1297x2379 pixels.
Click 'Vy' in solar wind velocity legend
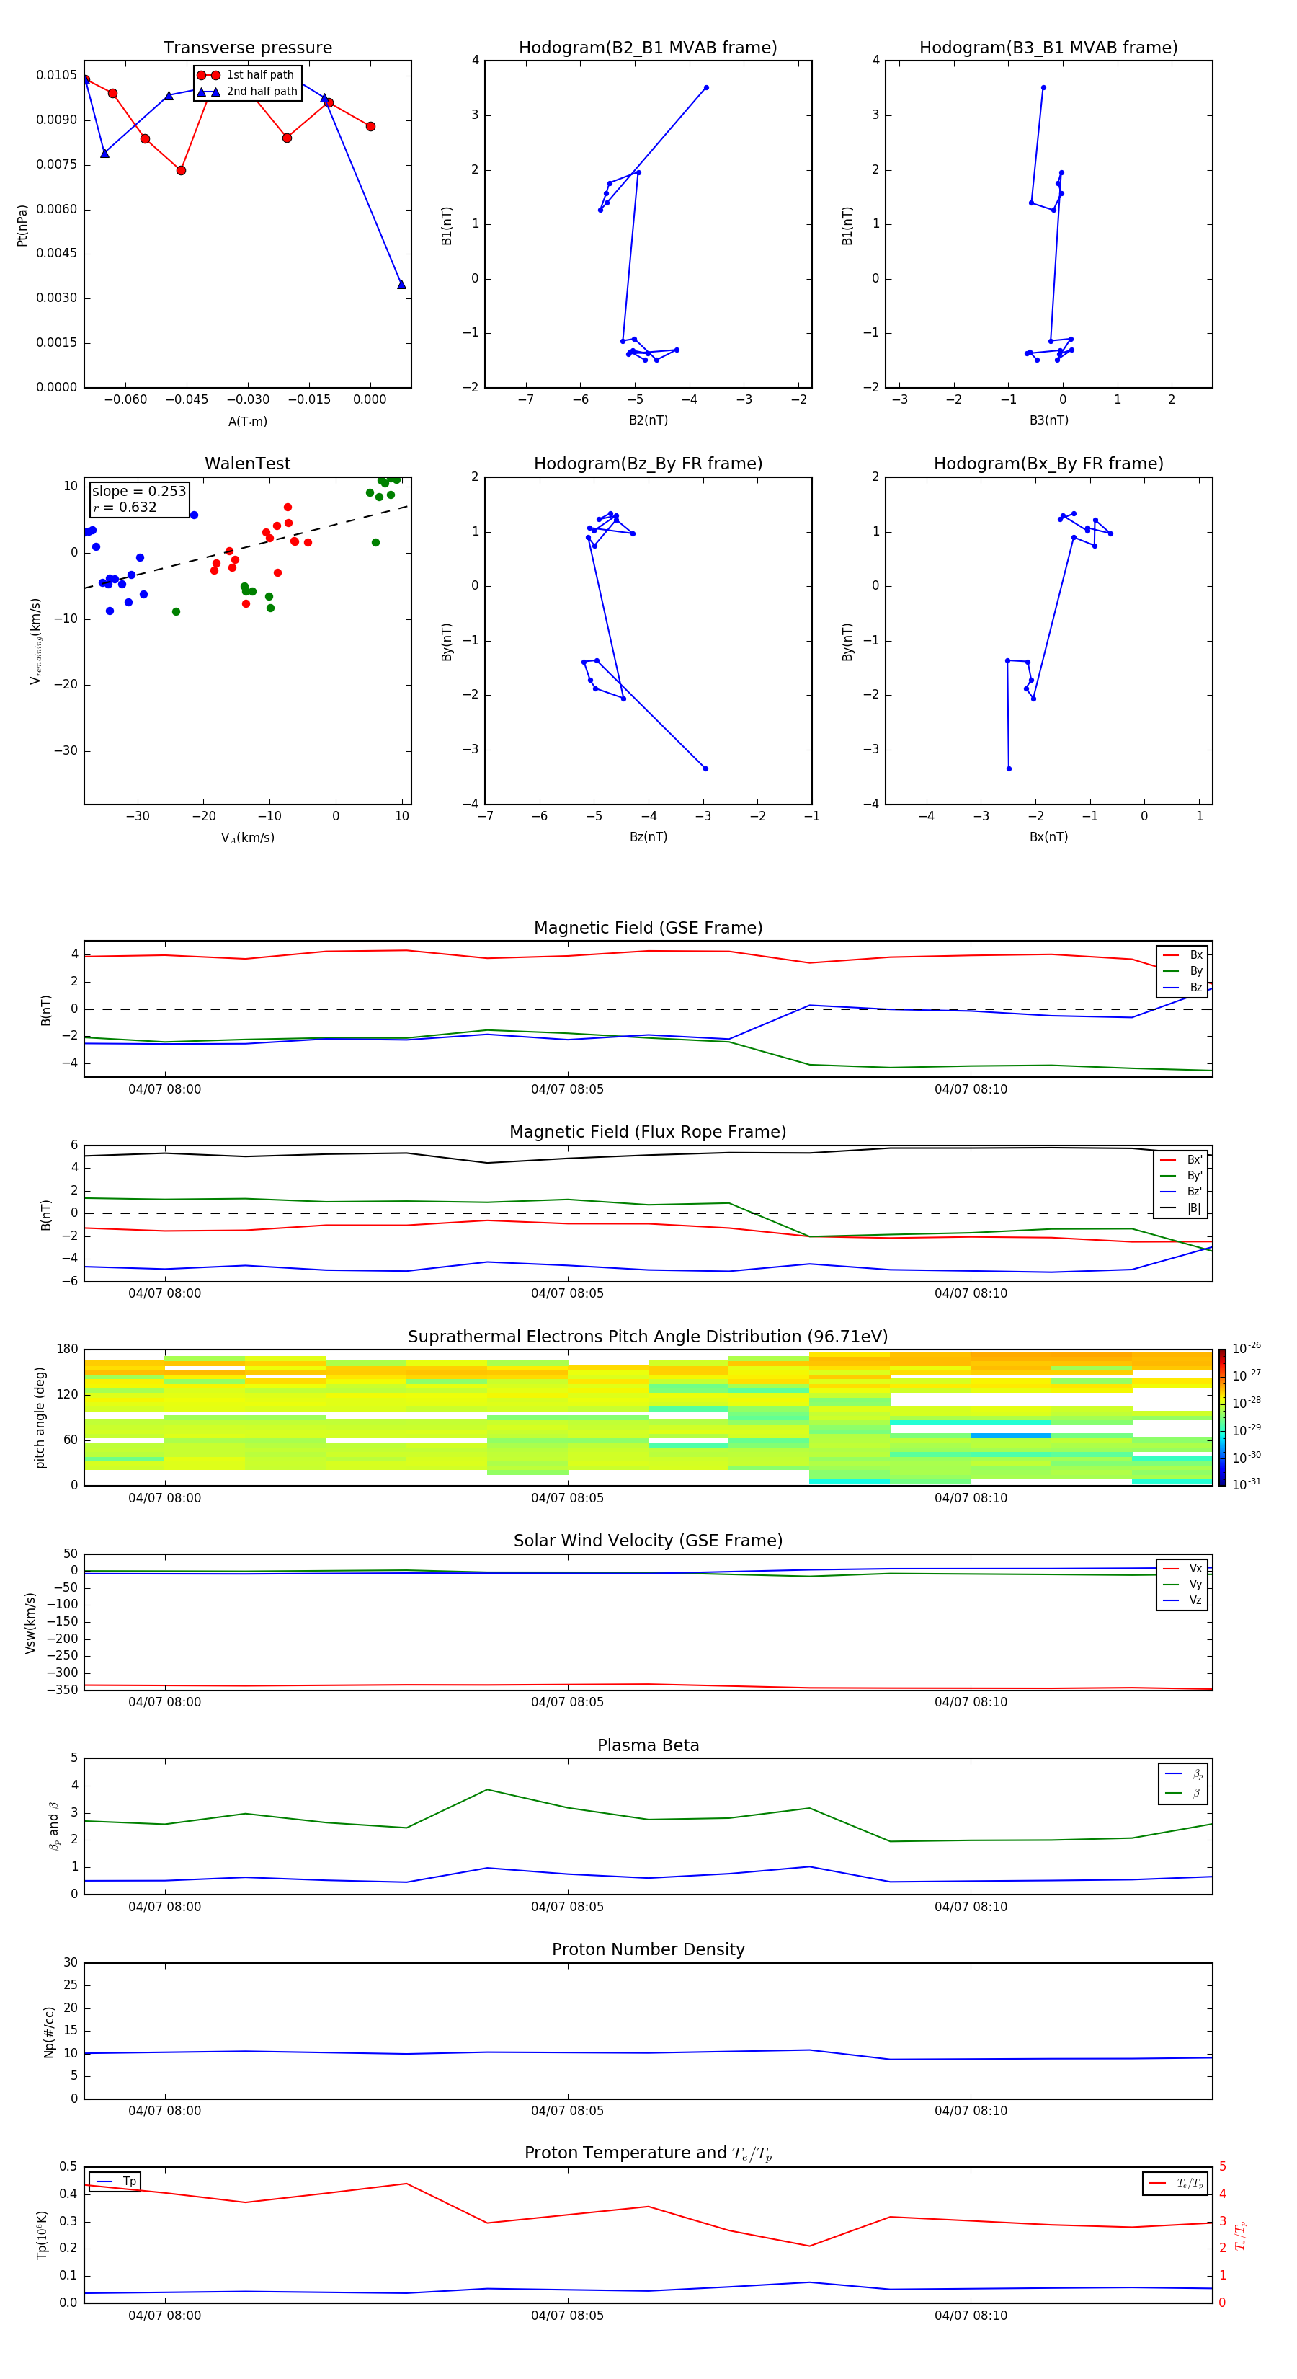[1182, 1585]
